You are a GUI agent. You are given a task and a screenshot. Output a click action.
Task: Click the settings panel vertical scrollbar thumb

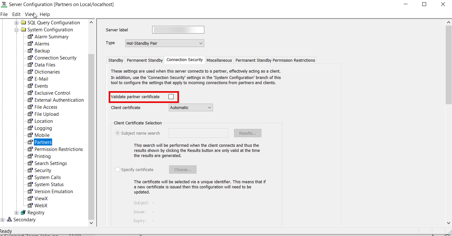tap(448, 65)
